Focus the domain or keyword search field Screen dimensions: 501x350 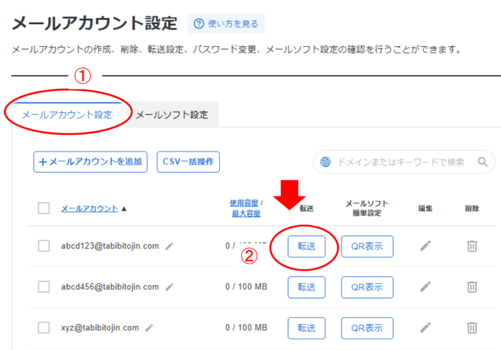click(404, 162)
